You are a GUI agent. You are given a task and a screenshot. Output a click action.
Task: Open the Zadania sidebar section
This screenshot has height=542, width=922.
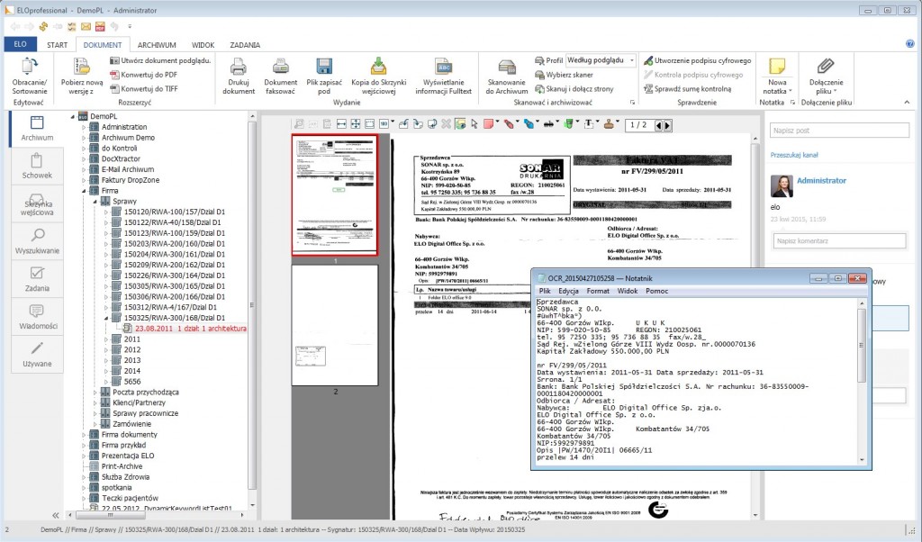[37, 278]
